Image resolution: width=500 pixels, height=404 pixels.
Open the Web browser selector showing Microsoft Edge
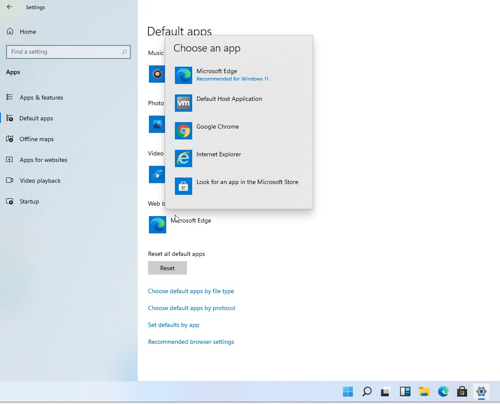pos(157,224)
